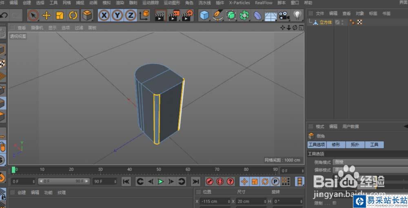Select the Move tool in top toolbar
408x208 pixels.
click(x=47, y=16)
